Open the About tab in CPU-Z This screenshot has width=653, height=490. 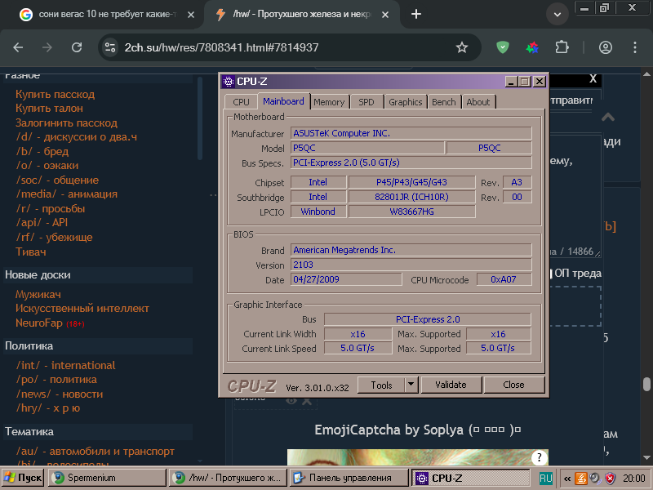pos(478,102)
